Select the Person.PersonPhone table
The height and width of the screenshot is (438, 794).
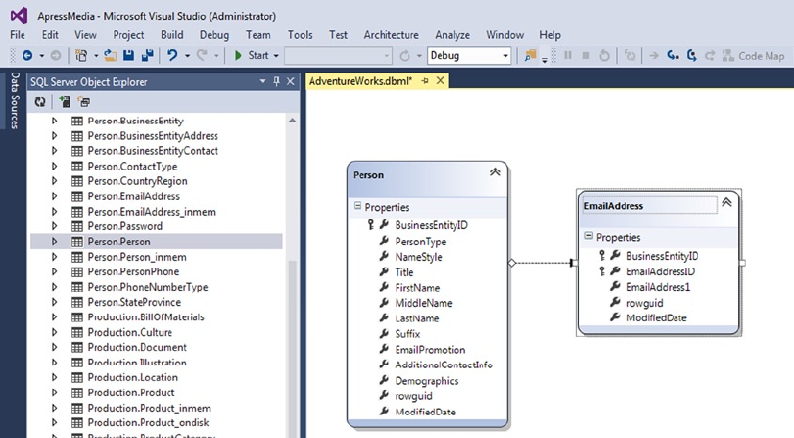(x=133, y=271)
